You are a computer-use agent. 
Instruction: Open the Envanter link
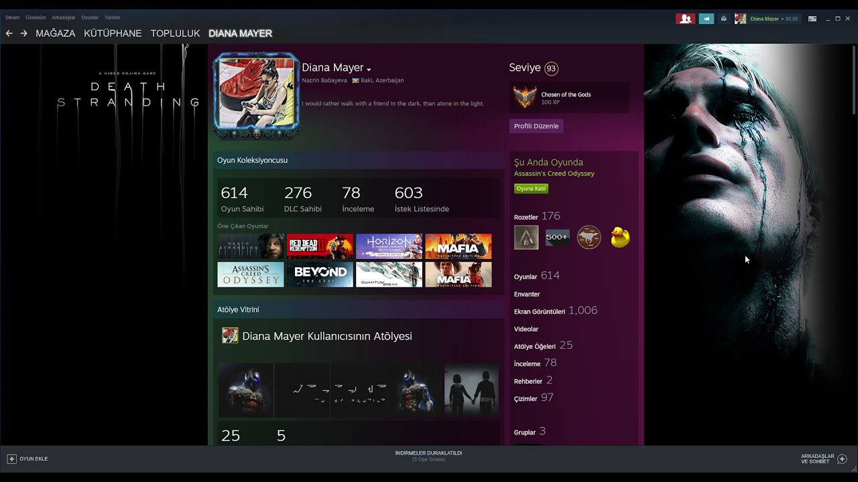click(527, 294)
